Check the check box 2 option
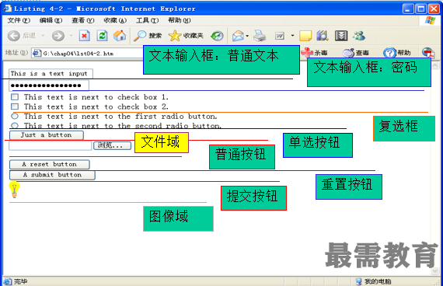This screenshot has height=286, width=443. pyautogui.click(x=15, y=106)
